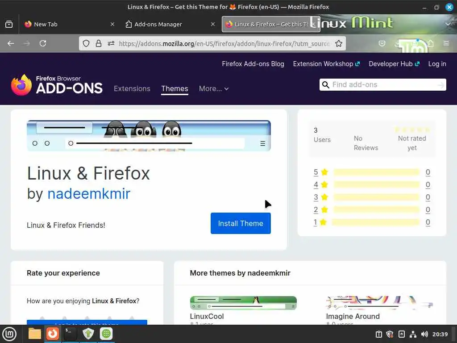The image size is (457, 343).
Task: Open the Update Manager shield taskbar icon
Action: (88, 334)
